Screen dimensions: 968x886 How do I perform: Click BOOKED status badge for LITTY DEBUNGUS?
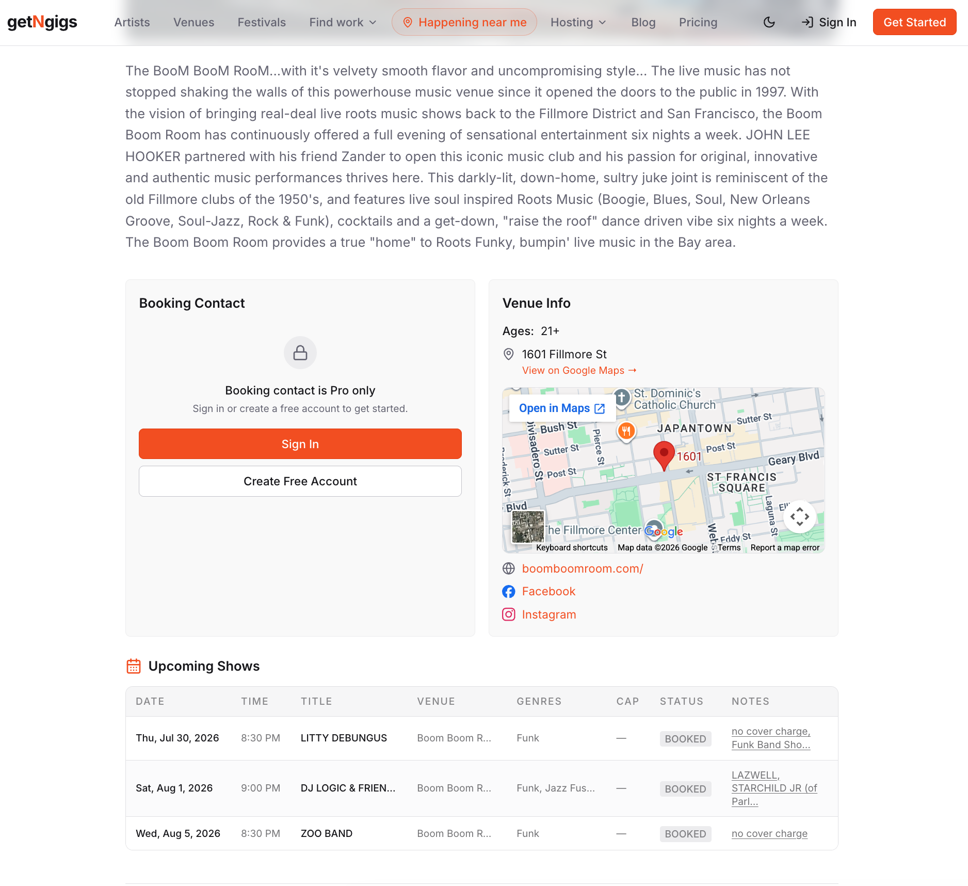685,739
